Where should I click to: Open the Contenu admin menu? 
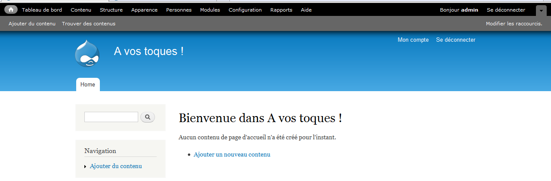pyautogui.click(x=81, y=10)
